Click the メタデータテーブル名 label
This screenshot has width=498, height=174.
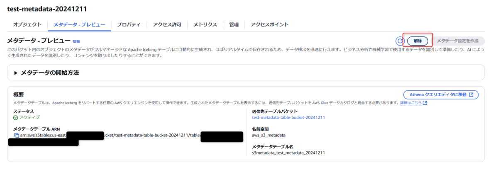273,147
